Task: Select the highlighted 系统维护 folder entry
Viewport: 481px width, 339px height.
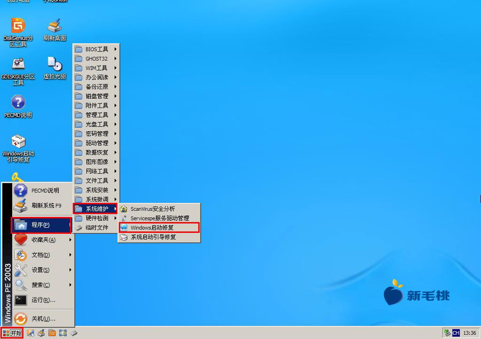Action: coord(95,209)
